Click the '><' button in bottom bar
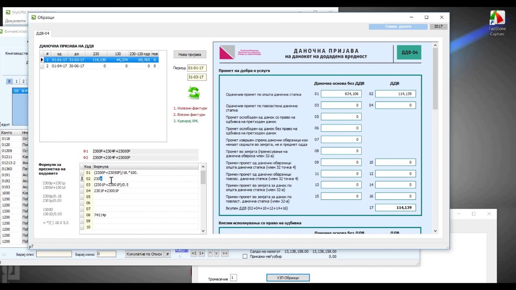Image resolution: width=516 pixels, height=290 pixels. 225,253
